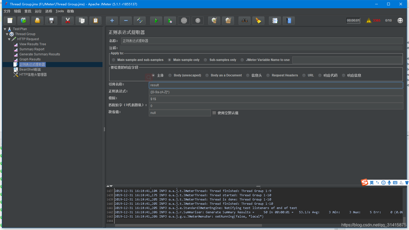Screen dimensions: 409x230
Task: Enable 使用空默认值 checkbox
Action: 214,113
